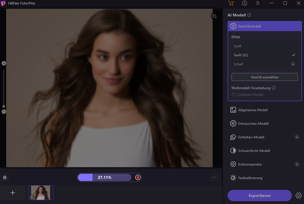Click download arrow beside Kratzerreparatur

(x=297, y=164)
